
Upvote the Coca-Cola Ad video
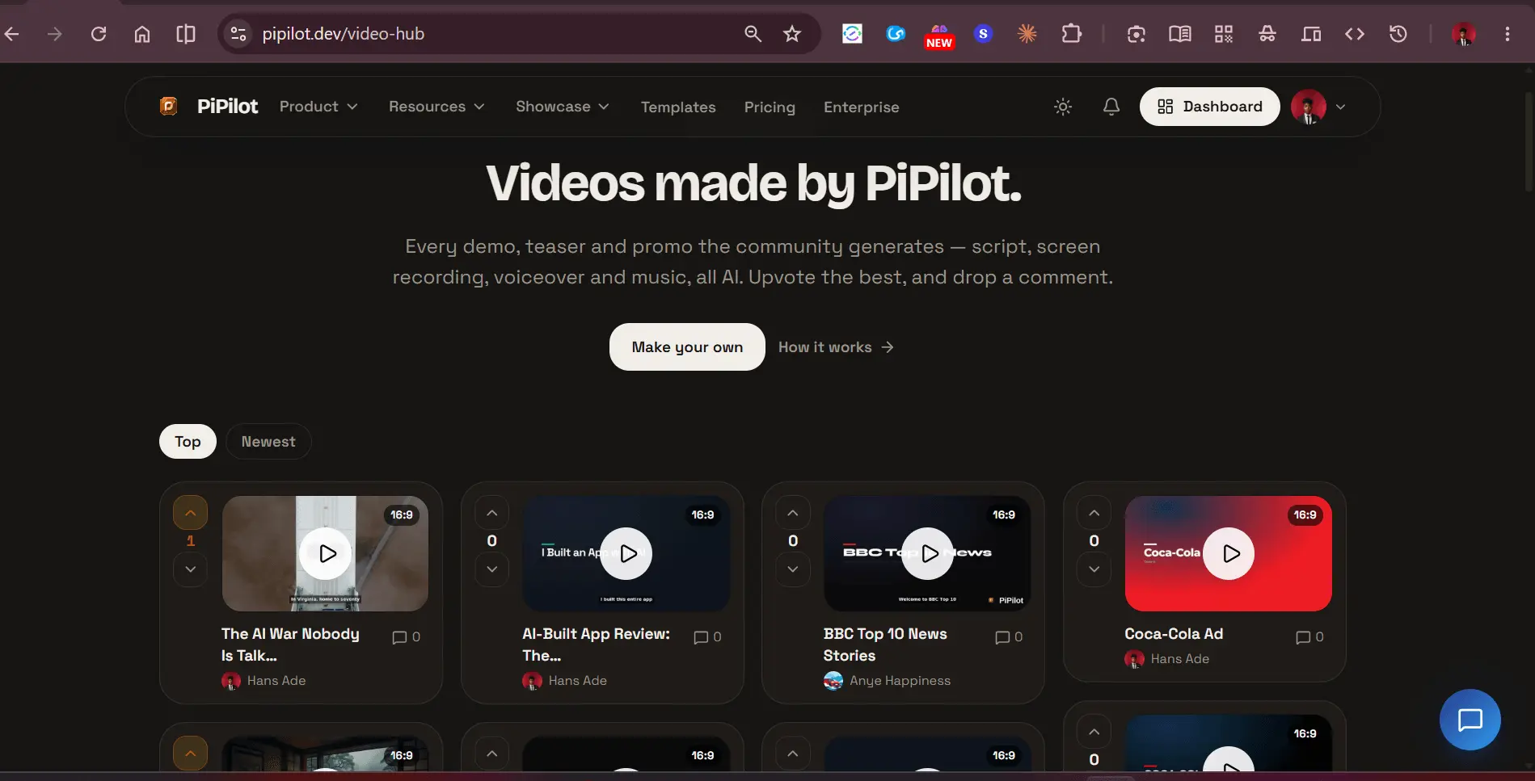click(x=1094, y=513)
